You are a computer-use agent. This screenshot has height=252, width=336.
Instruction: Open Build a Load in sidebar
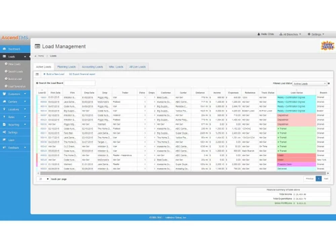[x=15, y=79]
